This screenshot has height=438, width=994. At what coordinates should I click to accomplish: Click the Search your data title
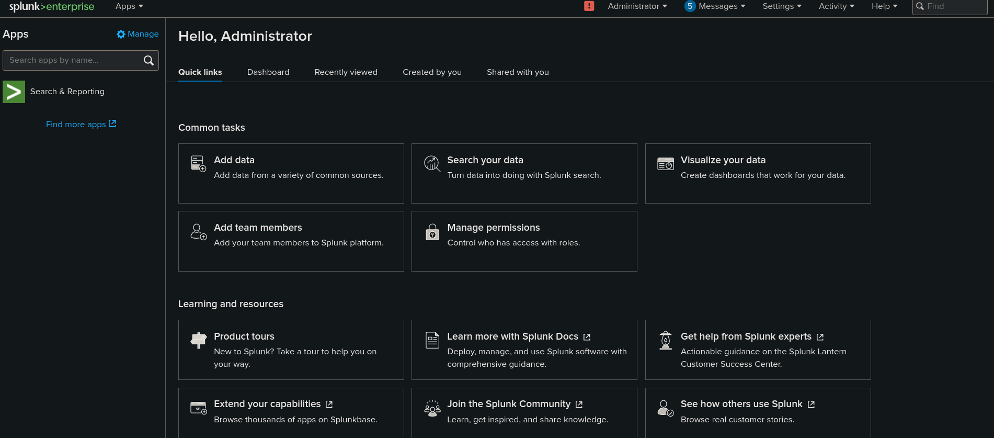[485, 160]
